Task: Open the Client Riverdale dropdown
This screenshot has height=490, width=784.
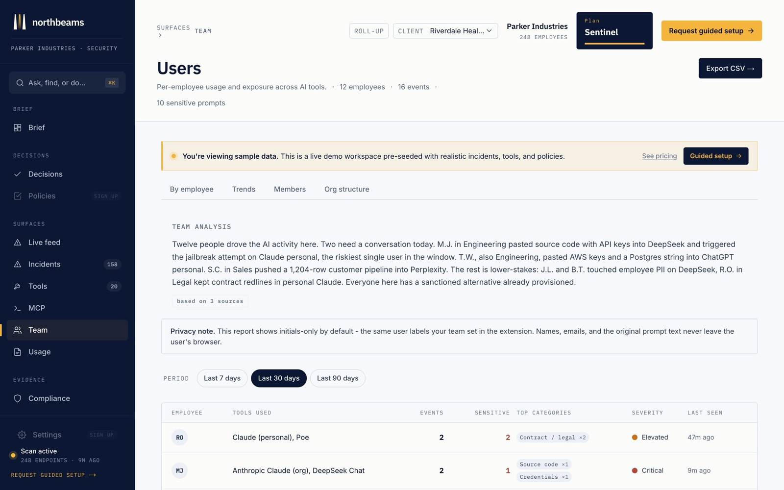Action: (x=445, y=31)
